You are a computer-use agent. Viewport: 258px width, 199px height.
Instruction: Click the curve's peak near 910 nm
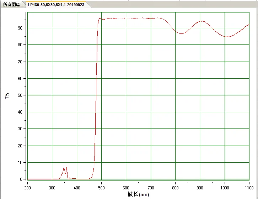coord(202,21)
